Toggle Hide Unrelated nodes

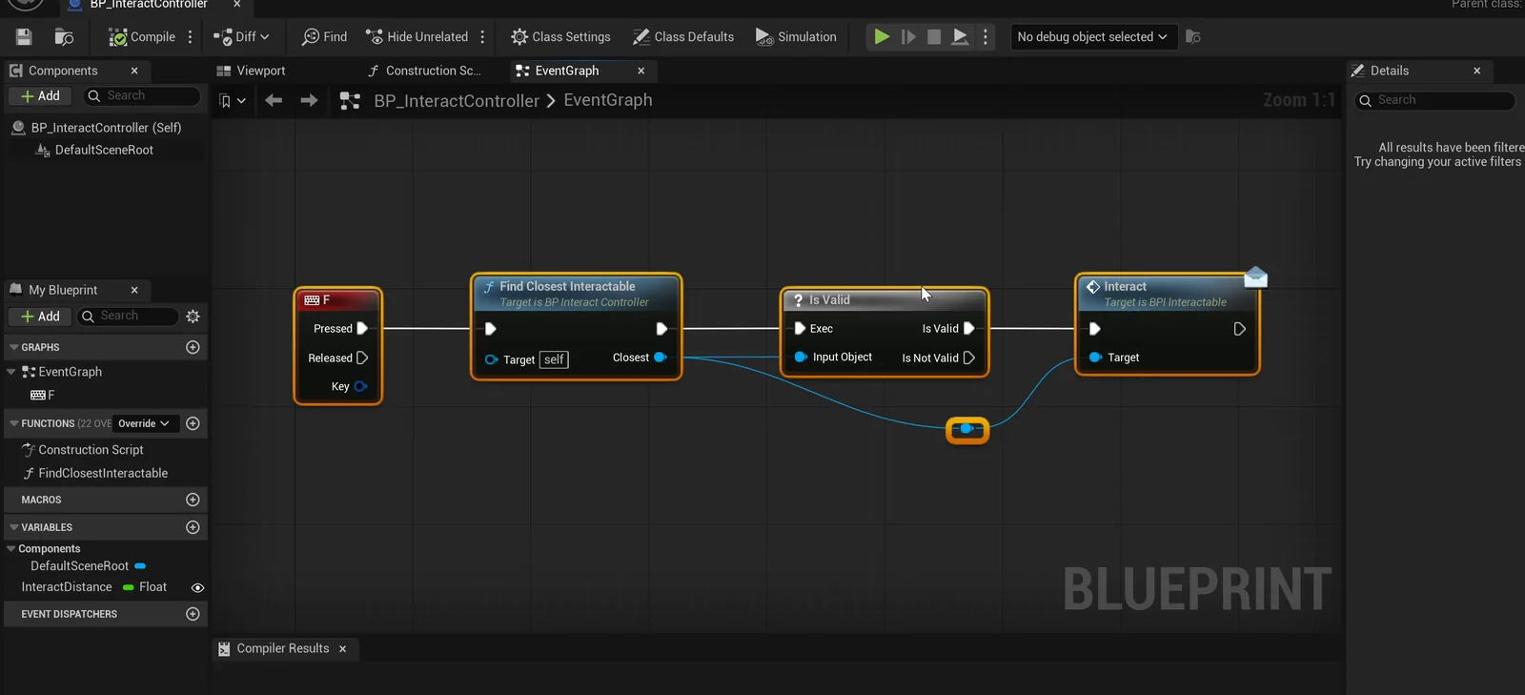[417, 37]
